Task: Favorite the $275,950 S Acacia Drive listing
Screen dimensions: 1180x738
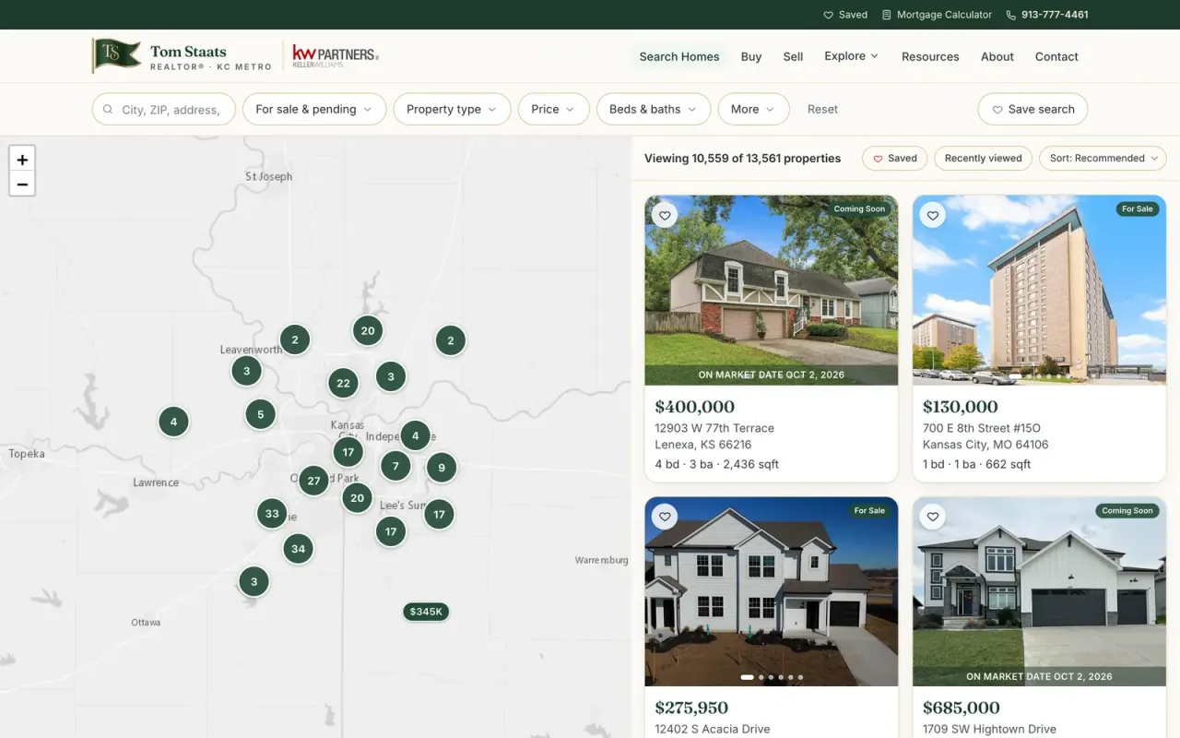Action: click(x=665, y=517)
